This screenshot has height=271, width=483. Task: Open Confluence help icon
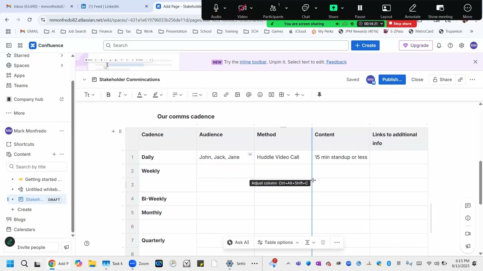pyautogui.click(x=450, y=46)
